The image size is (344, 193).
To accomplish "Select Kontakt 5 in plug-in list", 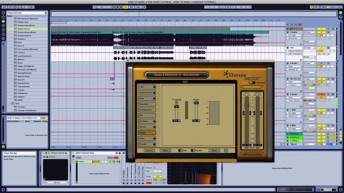I will click(x=27, y=39).
